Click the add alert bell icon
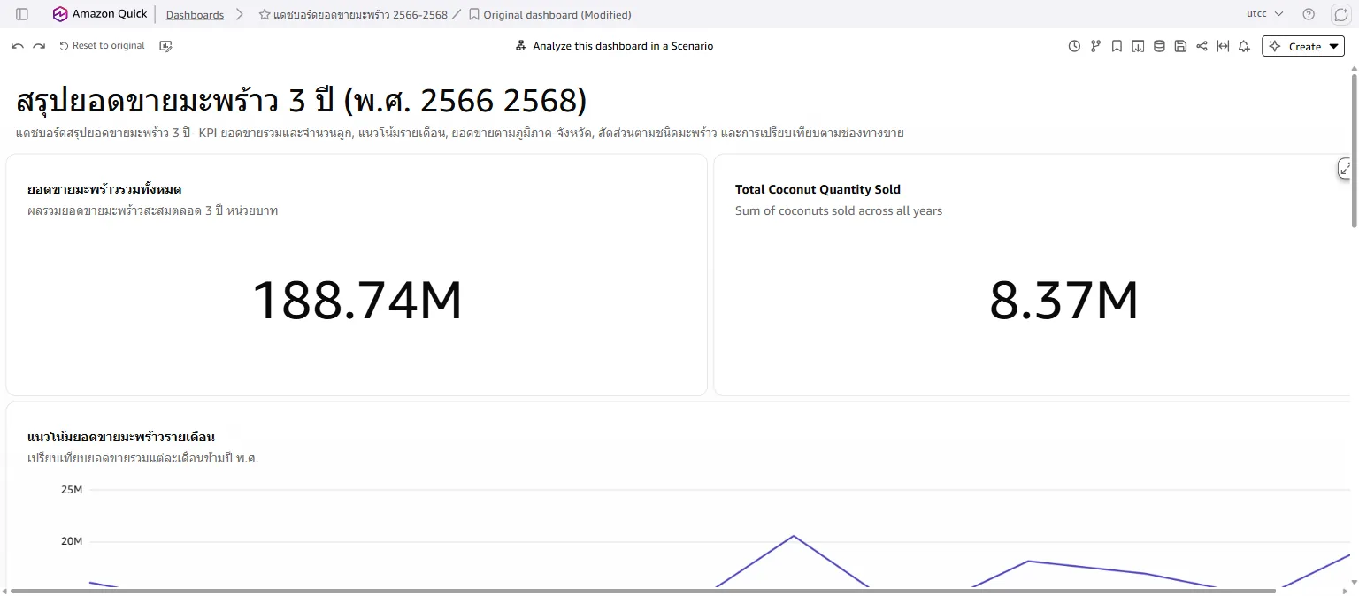Image resolution: width=1359 pixels, height=596 pixels. click(x=1244, y=46)
